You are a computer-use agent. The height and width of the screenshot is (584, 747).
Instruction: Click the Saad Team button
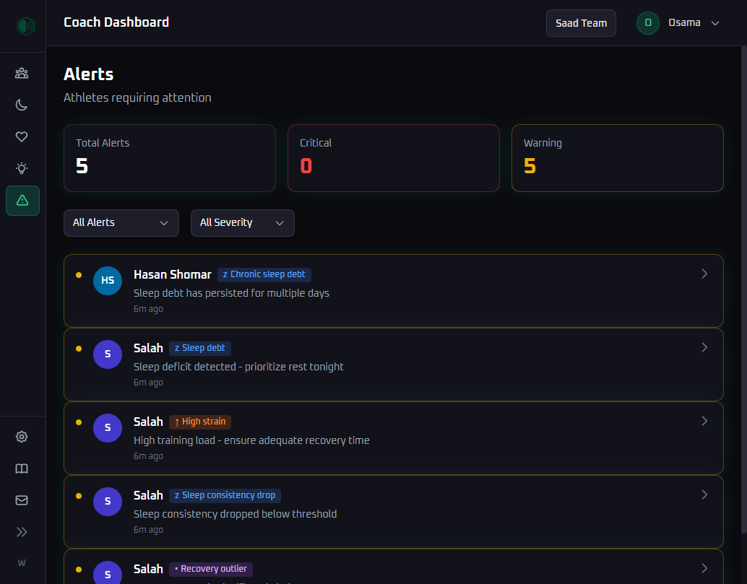(581, 23)
